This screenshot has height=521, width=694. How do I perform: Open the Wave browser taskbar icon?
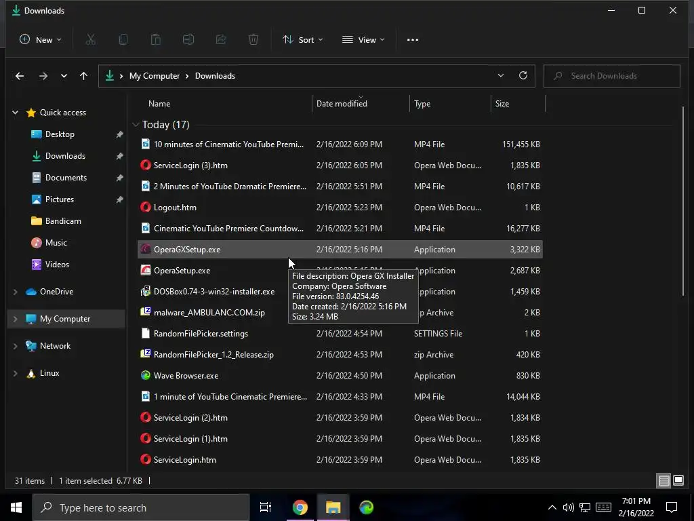[366, 507]
